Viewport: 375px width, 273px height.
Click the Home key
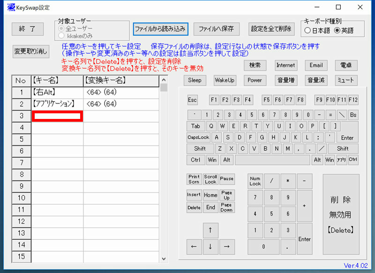210,195
